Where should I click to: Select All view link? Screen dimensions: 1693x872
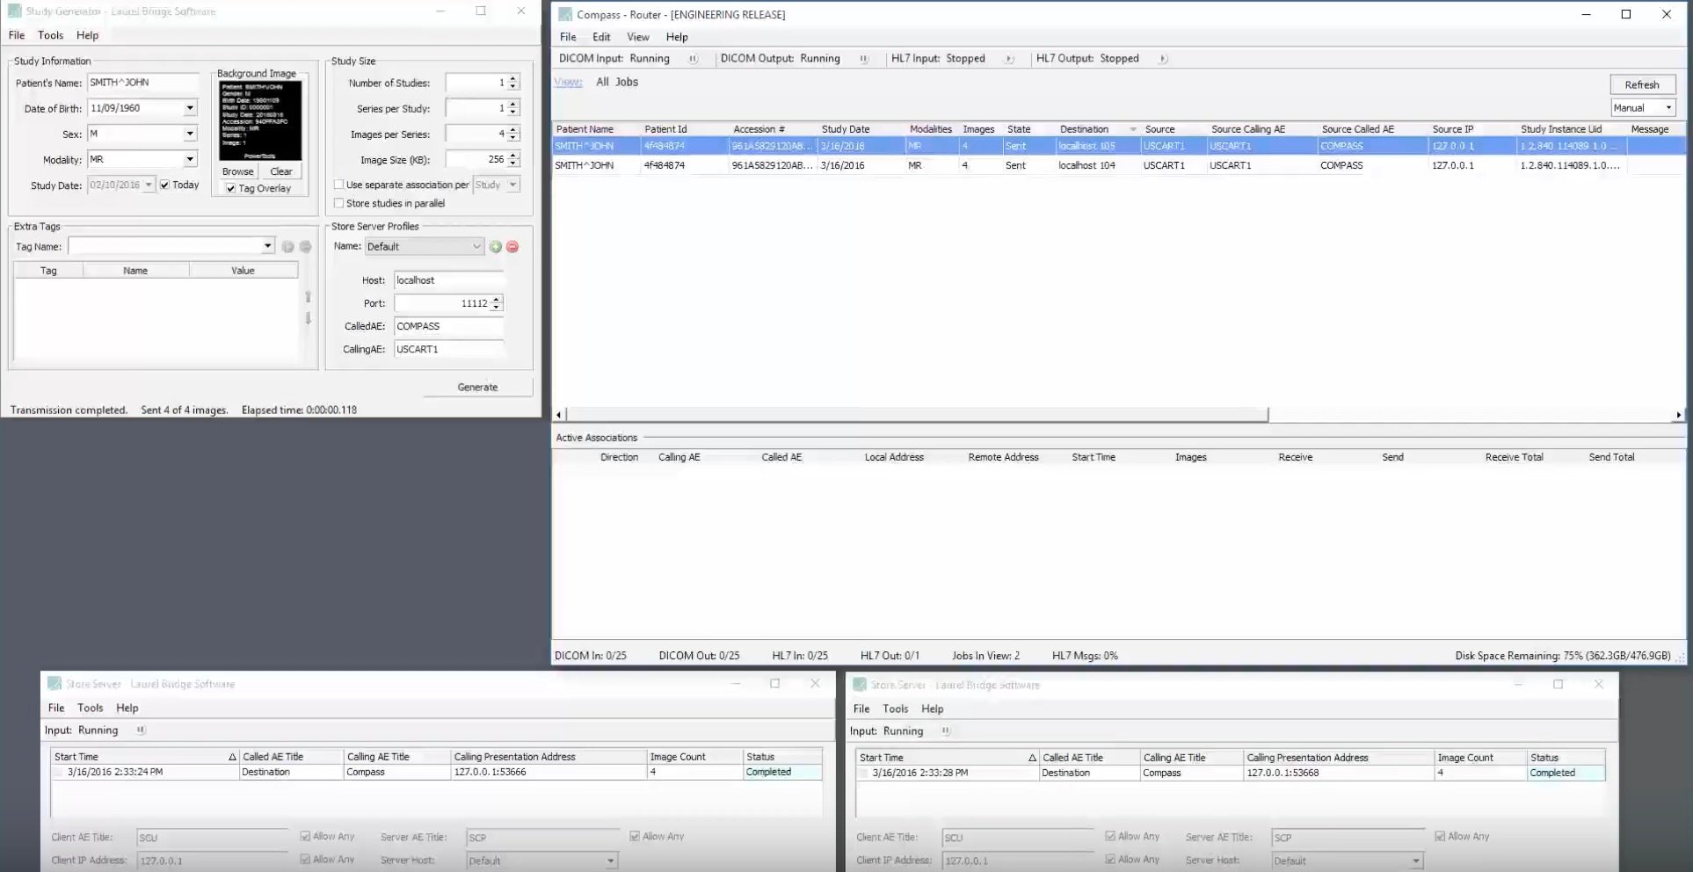pyautogui.click(x=602, y=82)
